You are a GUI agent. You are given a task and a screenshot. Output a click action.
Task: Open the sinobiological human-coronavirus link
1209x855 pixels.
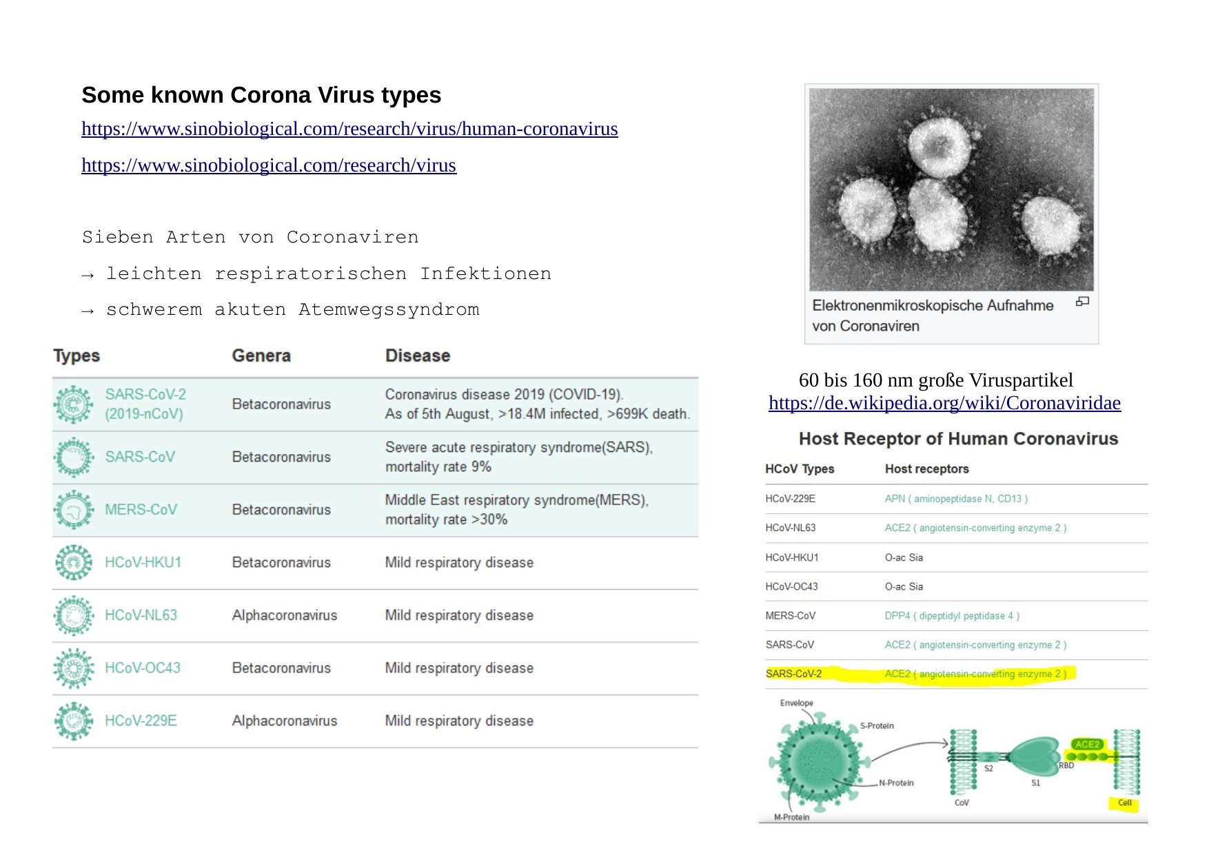(349, 129)
